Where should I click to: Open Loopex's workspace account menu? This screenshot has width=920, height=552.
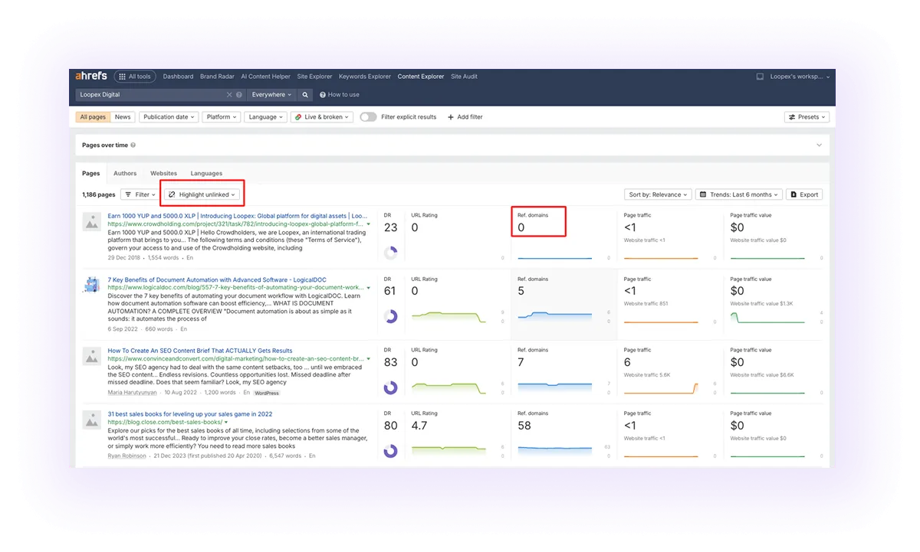(800, 77)
